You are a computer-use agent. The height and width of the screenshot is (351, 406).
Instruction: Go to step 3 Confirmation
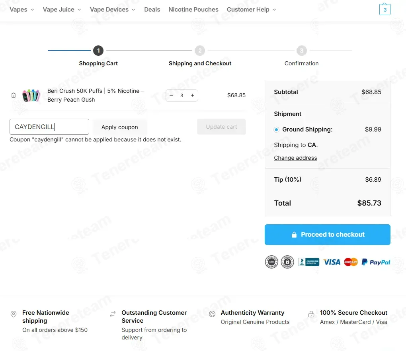[x=301, y=56]
